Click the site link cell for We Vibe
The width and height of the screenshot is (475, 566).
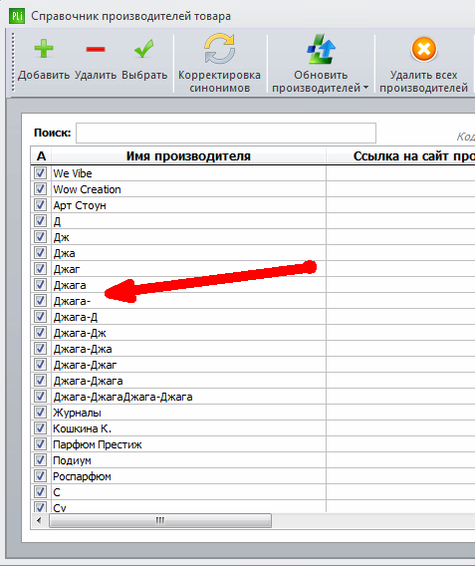click(x=400, y=173)
